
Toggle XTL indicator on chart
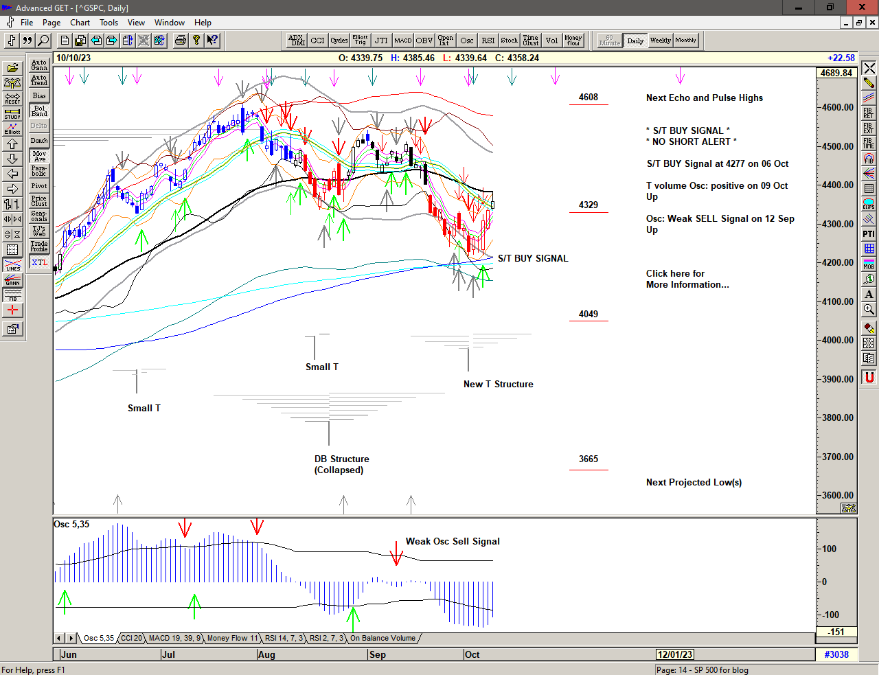tap(39, 262)
